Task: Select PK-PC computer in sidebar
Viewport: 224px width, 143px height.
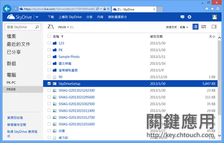Action: tap(11, 83)
